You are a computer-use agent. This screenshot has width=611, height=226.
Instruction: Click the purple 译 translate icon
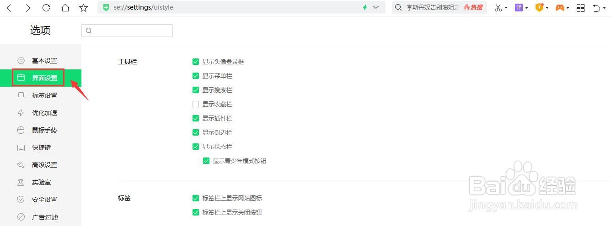pyautogui.click(x=519, y=8)
